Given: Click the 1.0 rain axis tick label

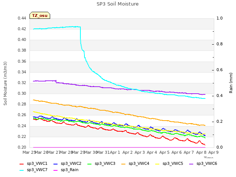Looking at the screenshot, I should click(219, 18).
